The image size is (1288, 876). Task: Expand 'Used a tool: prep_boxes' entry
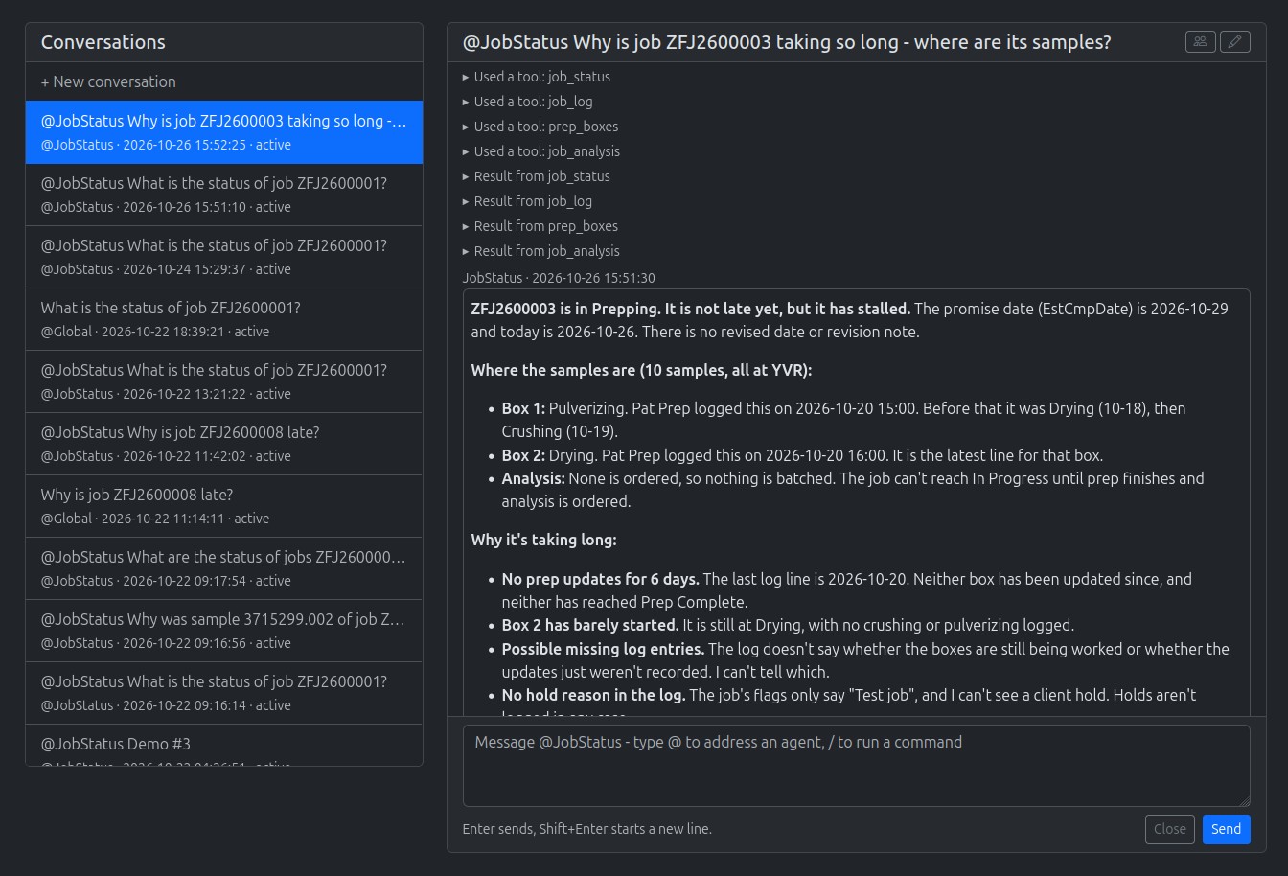pos(540,127)
